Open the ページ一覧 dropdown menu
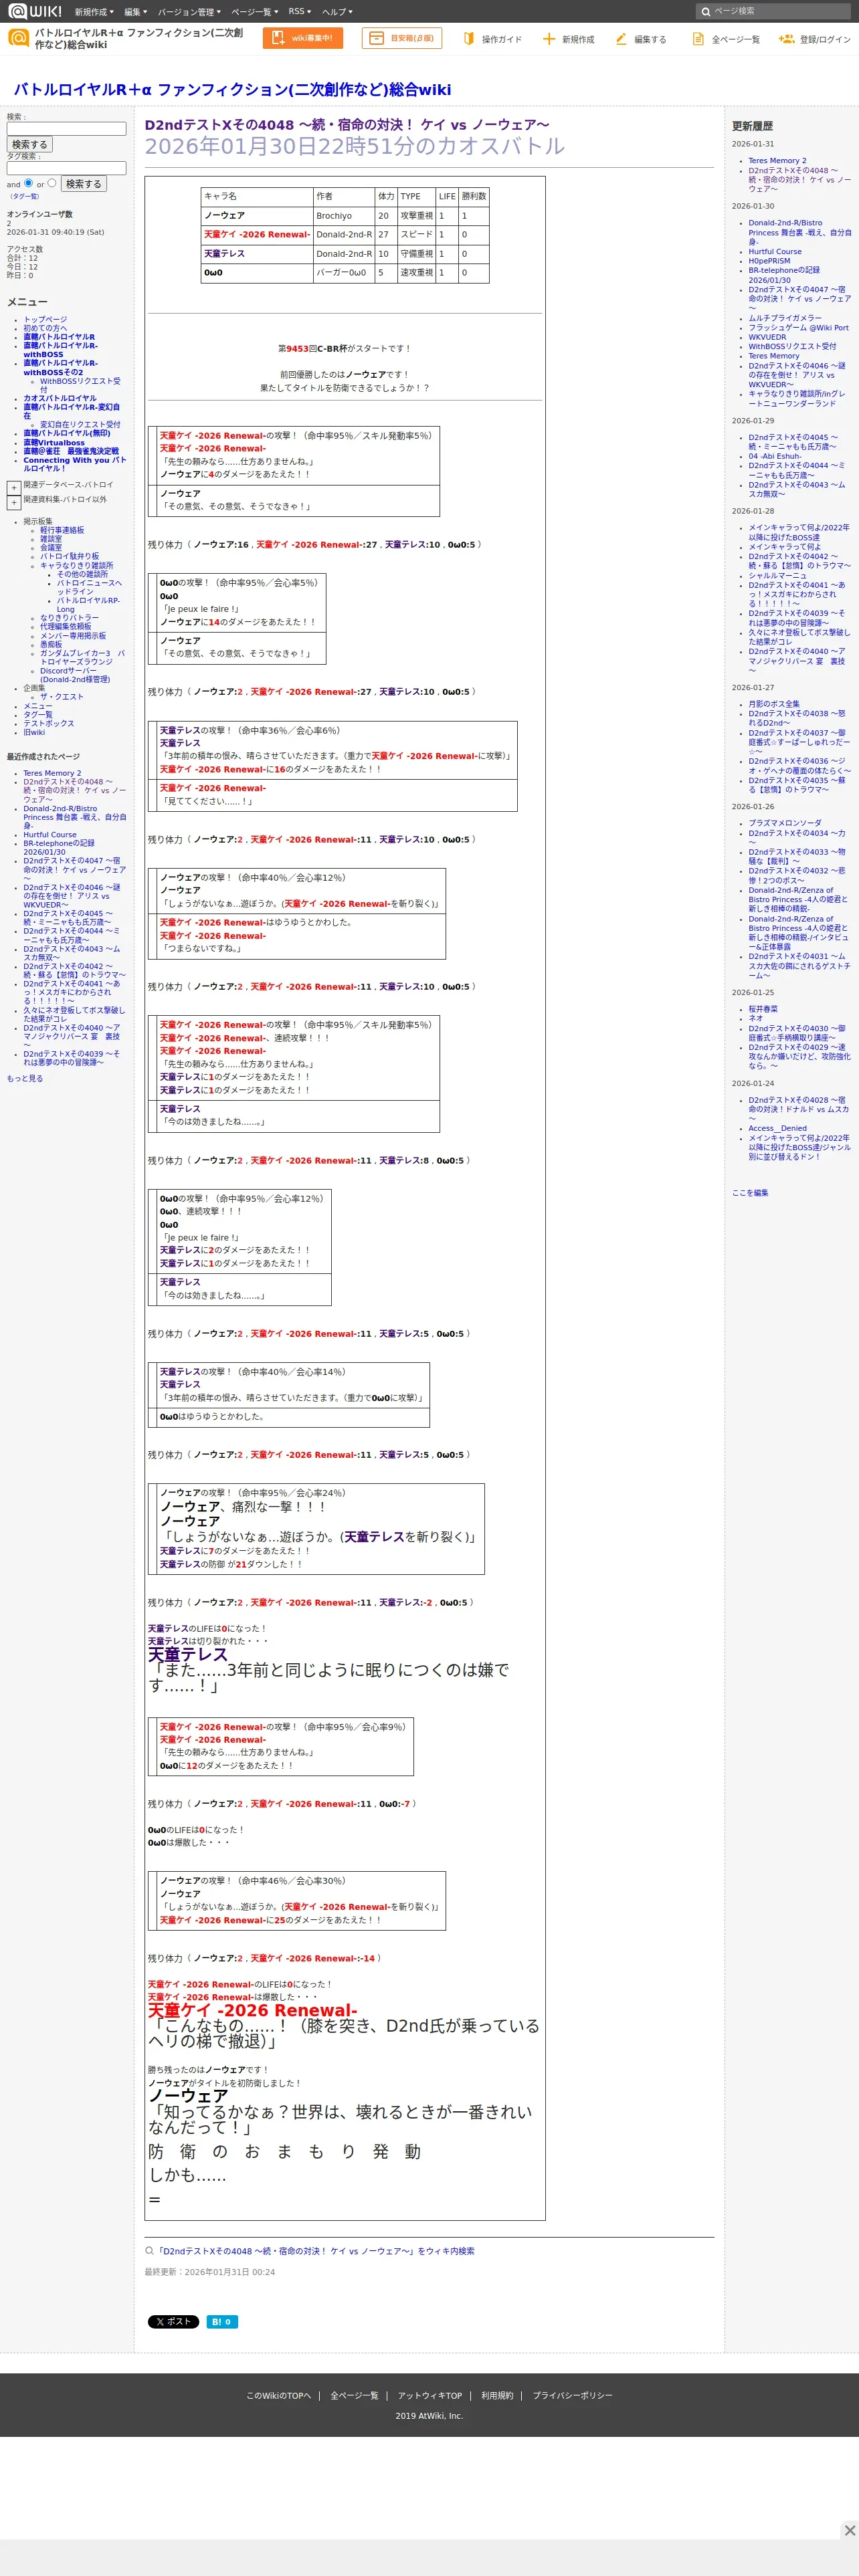 click(254, 12)
